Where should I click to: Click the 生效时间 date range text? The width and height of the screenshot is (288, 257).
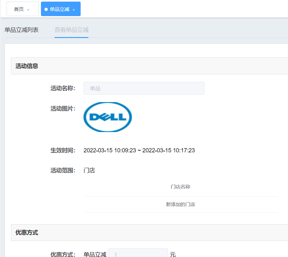coord(139,150)
